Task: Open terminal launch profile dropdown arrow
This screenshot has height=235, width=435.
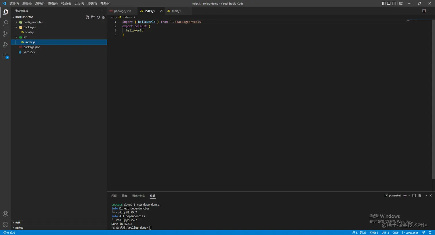Action: pos(409,196)
